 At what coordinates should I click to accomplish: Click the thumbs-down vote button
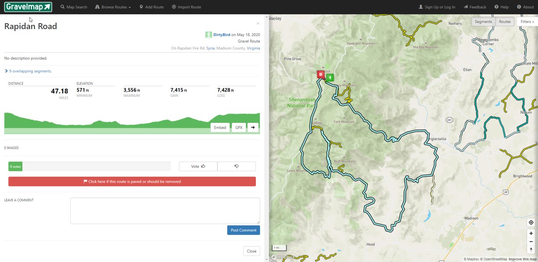[x=236, y=166]
